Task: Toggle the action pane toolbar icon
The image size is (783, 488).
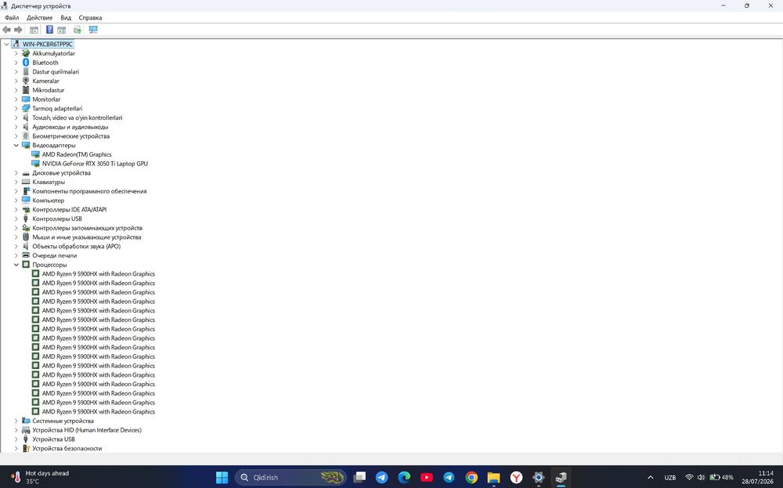Action: [61, 30]
